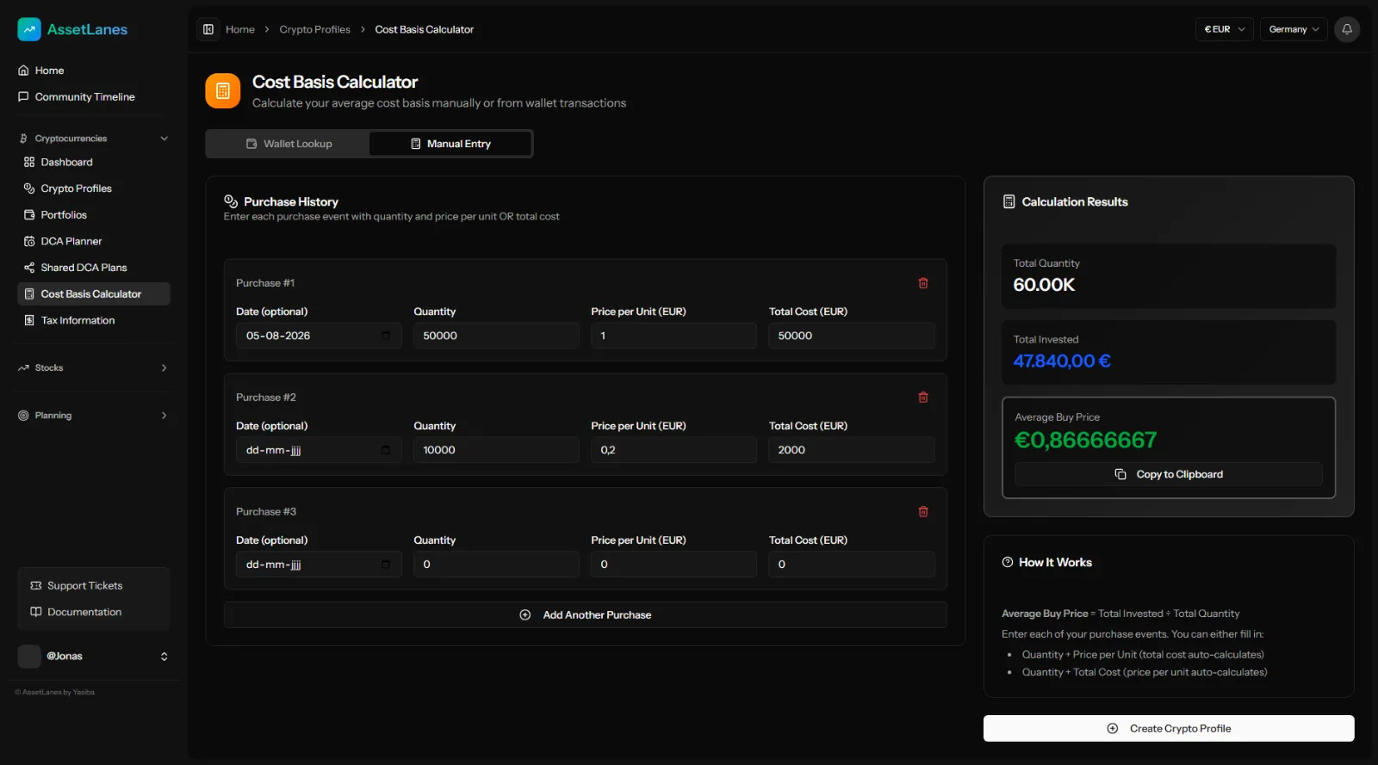The height and width of the screenshot is (765, 1378).
Task: Open Support Tickets
Action: (x=93, y=586)
